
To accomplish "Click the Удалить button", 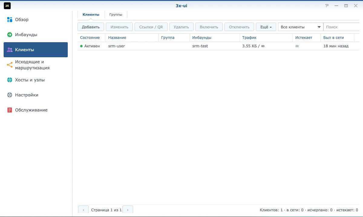I will (x=181, y=27).
